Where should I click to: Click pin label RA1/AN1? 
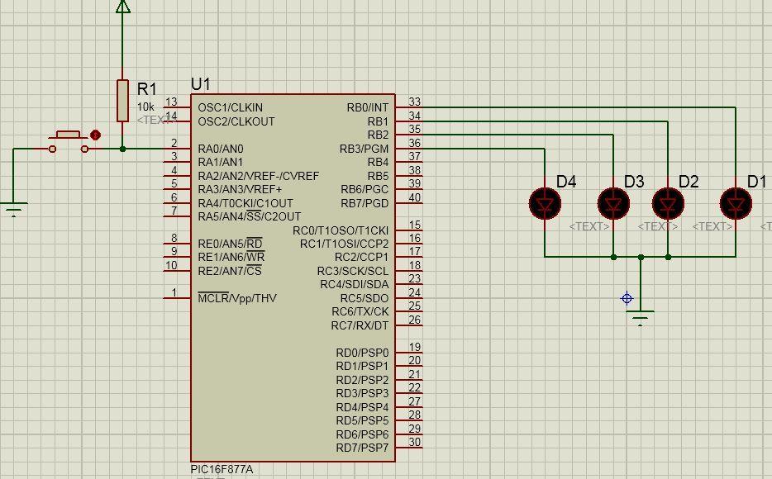(x=221, y=162)
